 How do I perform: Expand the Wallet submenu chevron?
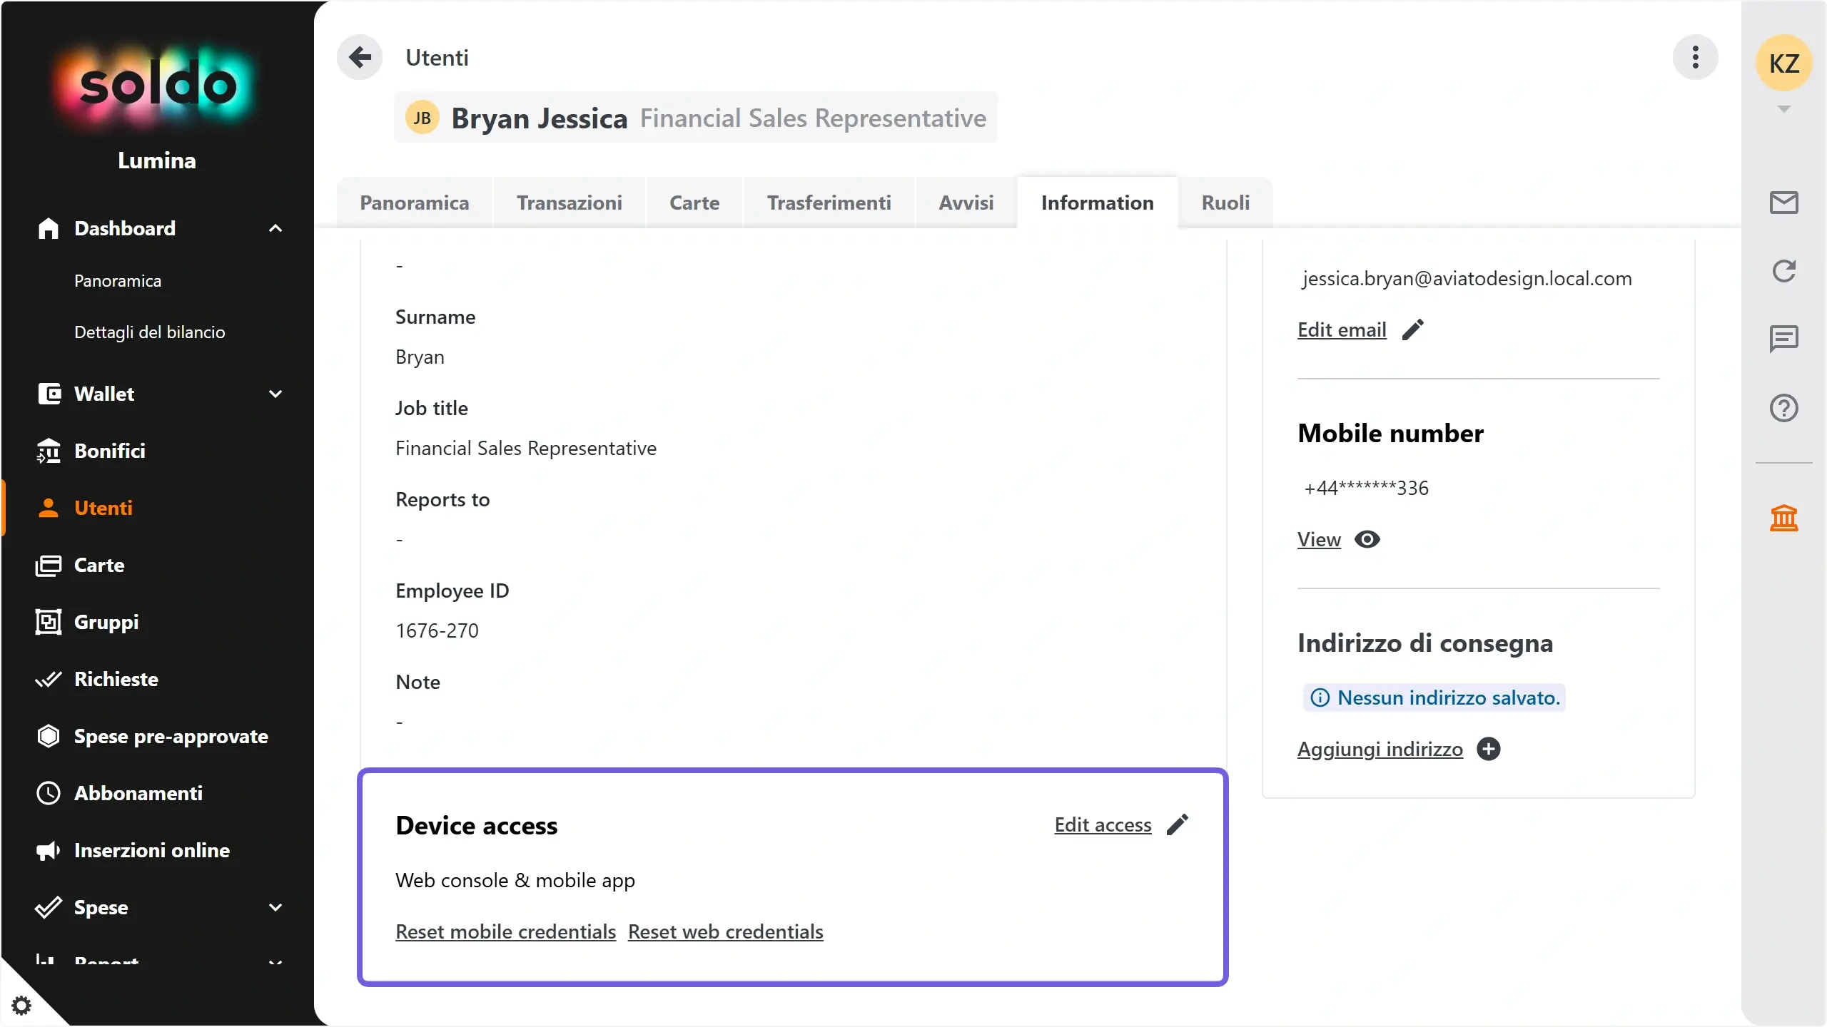point(275,394)
